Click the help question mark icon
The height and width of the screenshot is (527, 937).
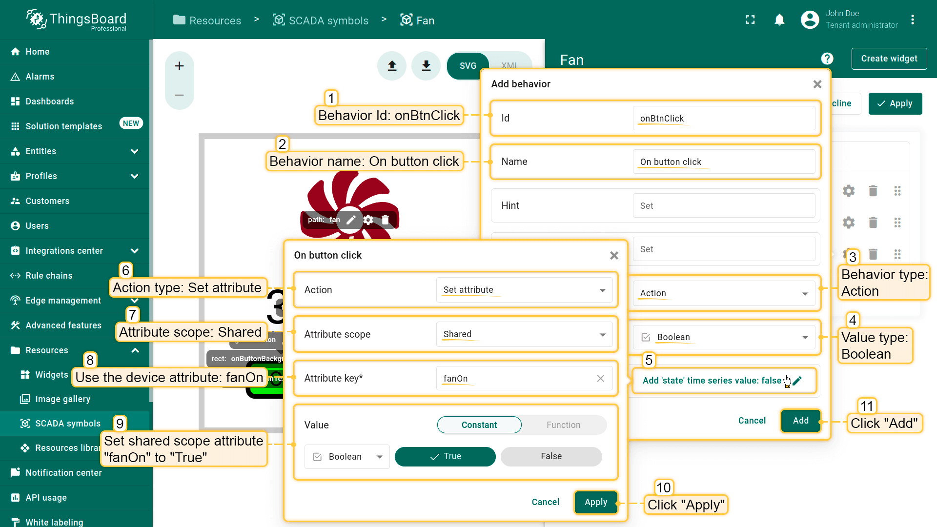(x=827, y=59)
